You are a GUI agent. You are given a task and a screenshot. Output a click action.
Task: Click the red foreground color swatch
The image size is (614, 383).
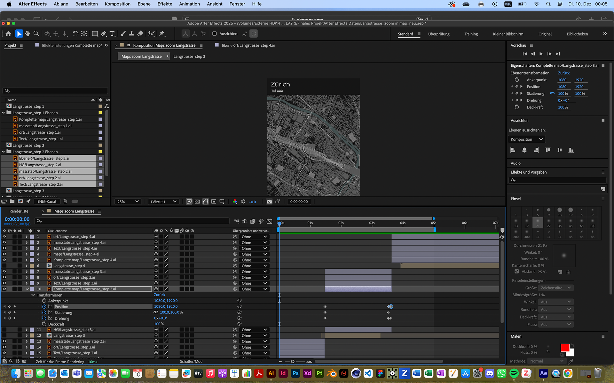565,347
